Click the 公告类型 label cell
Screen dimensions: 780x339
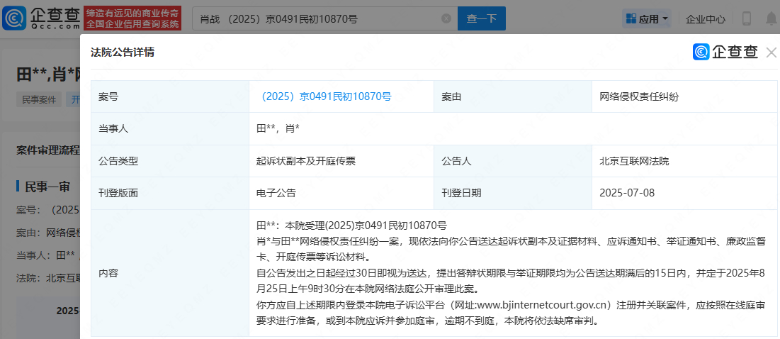point(170,161)
